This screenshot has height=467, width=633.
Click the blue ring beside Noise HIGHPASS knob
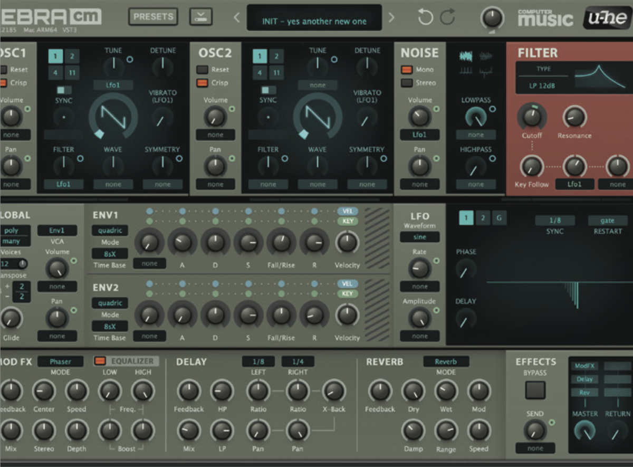493,158
